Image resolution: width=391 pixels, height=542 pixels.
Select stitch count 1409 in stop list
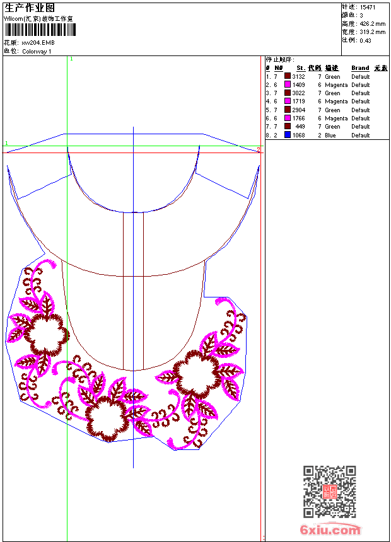[x=299, y=84]
